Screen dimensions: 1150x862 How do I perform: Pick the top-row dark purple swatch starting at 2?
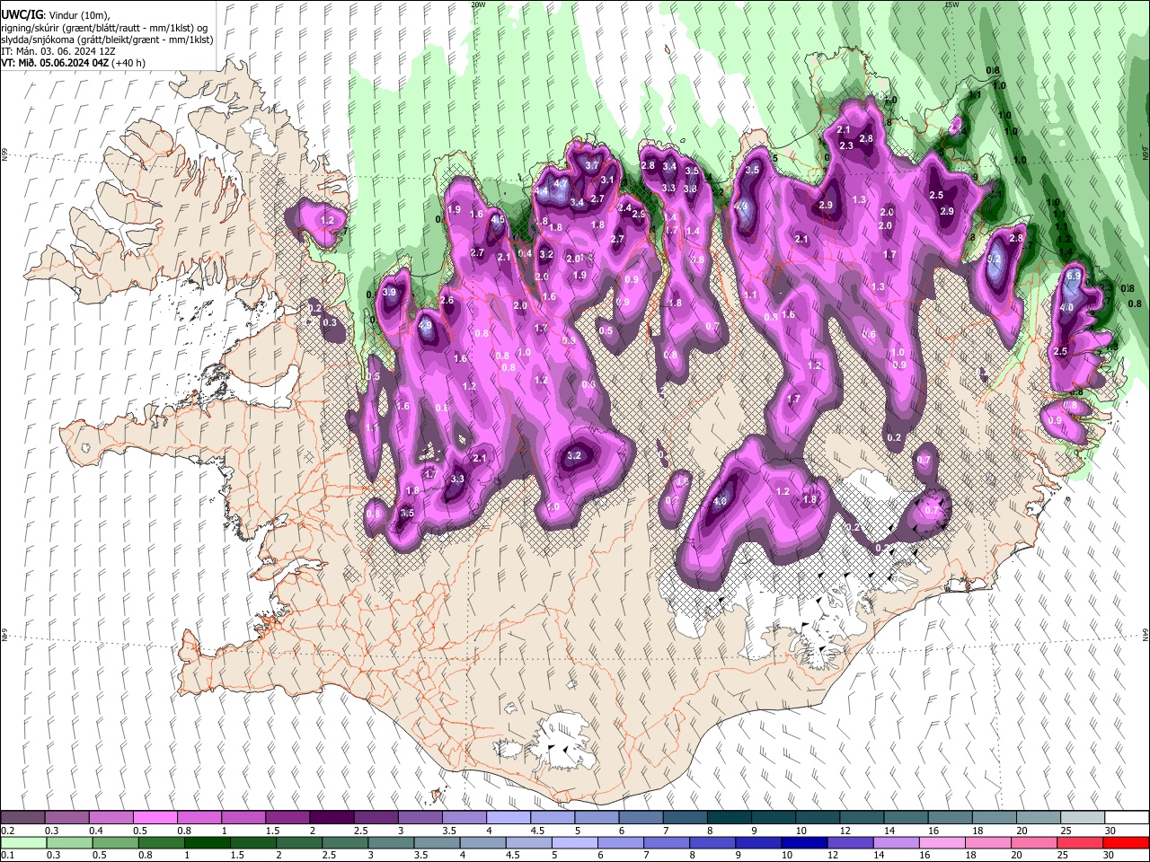click(x=331, y=818)
